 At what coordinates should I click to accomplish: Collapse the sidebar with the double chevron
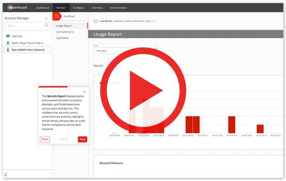(6, 174)
